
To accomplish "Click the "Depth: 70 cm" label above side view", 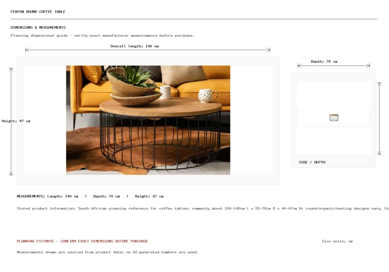I will [324, 61].
